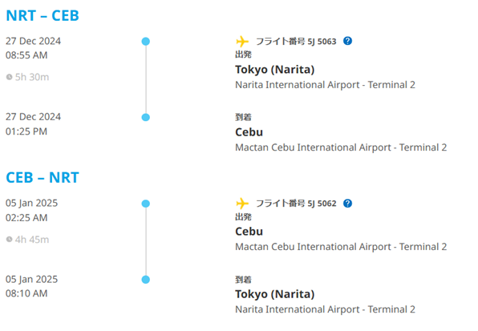Viewport: 478px width, 331px height.
Task: Select the Narita arrival dot at 08:10 AM
Action: click(146, 280)
